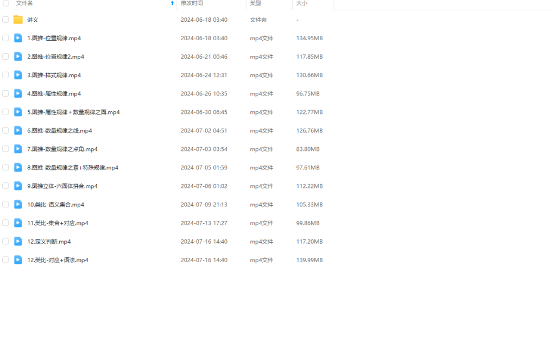Image resolution: width=556 pixels, height=348 pixels.
Task: Open the 讲义 folder name link
Action: [x=33, y=20]
